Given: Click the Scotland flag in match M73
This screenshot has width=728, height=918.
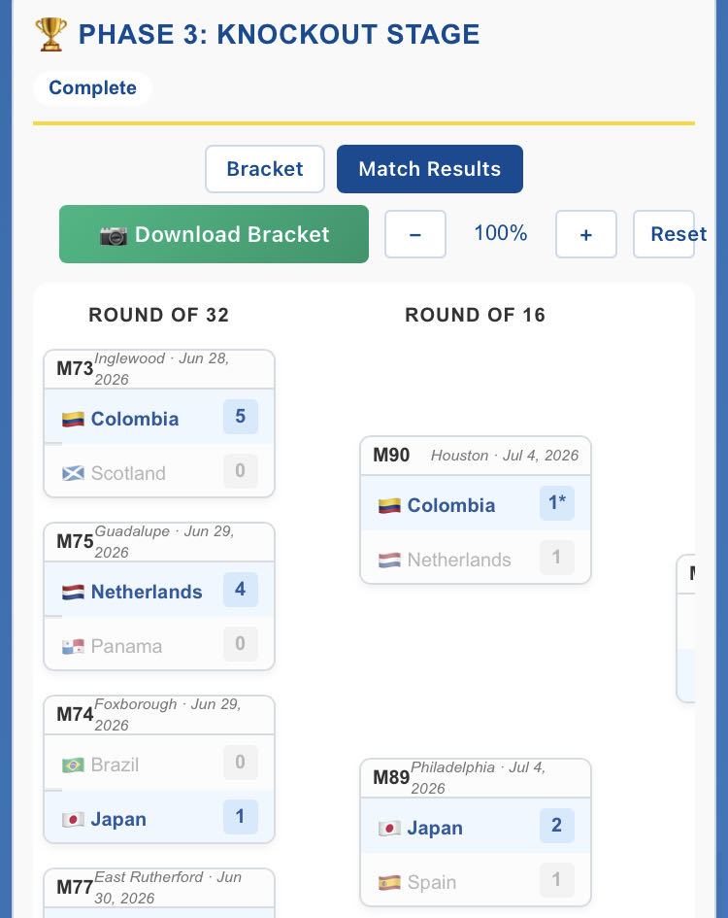Looking at the screenshot, I should pyautogui.click(x=73, y=473).
